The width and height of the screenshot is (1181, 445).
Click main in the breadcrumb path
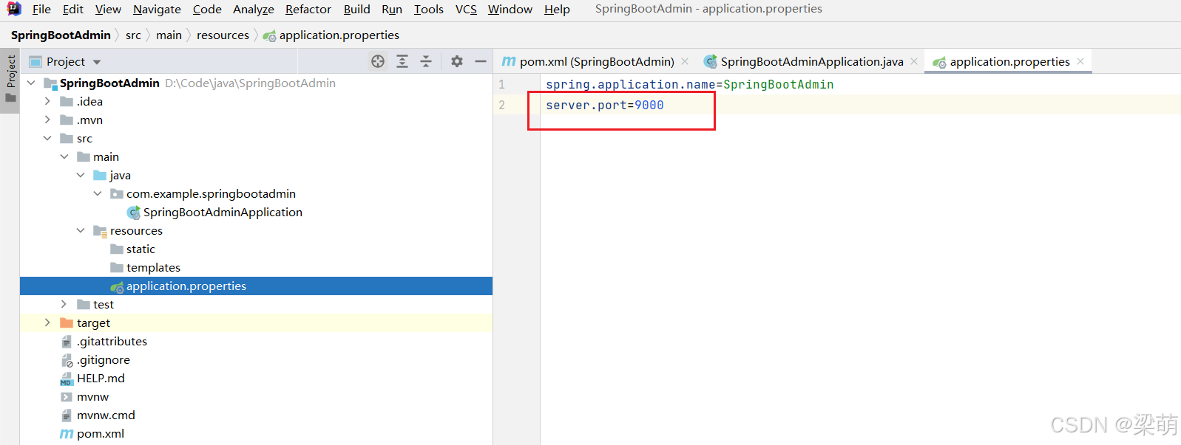[x=169, y=35]
